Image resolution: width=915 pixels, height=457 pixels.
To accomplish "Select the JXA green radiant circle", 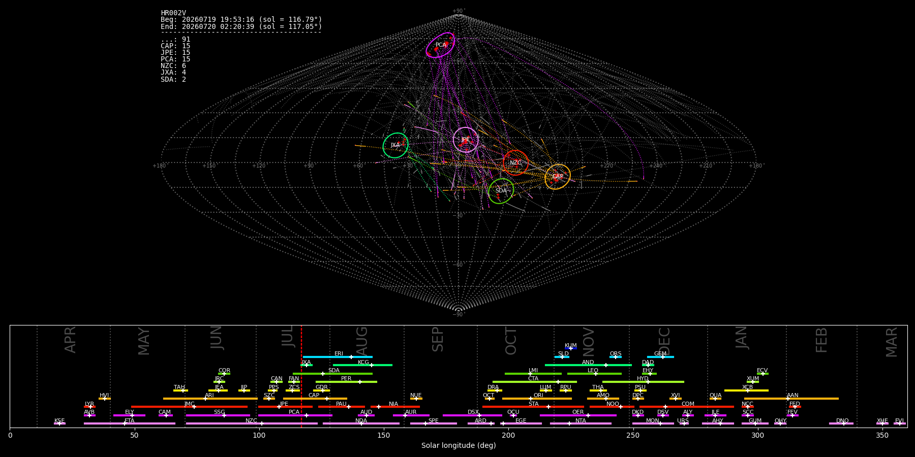I will pos(395,145).
